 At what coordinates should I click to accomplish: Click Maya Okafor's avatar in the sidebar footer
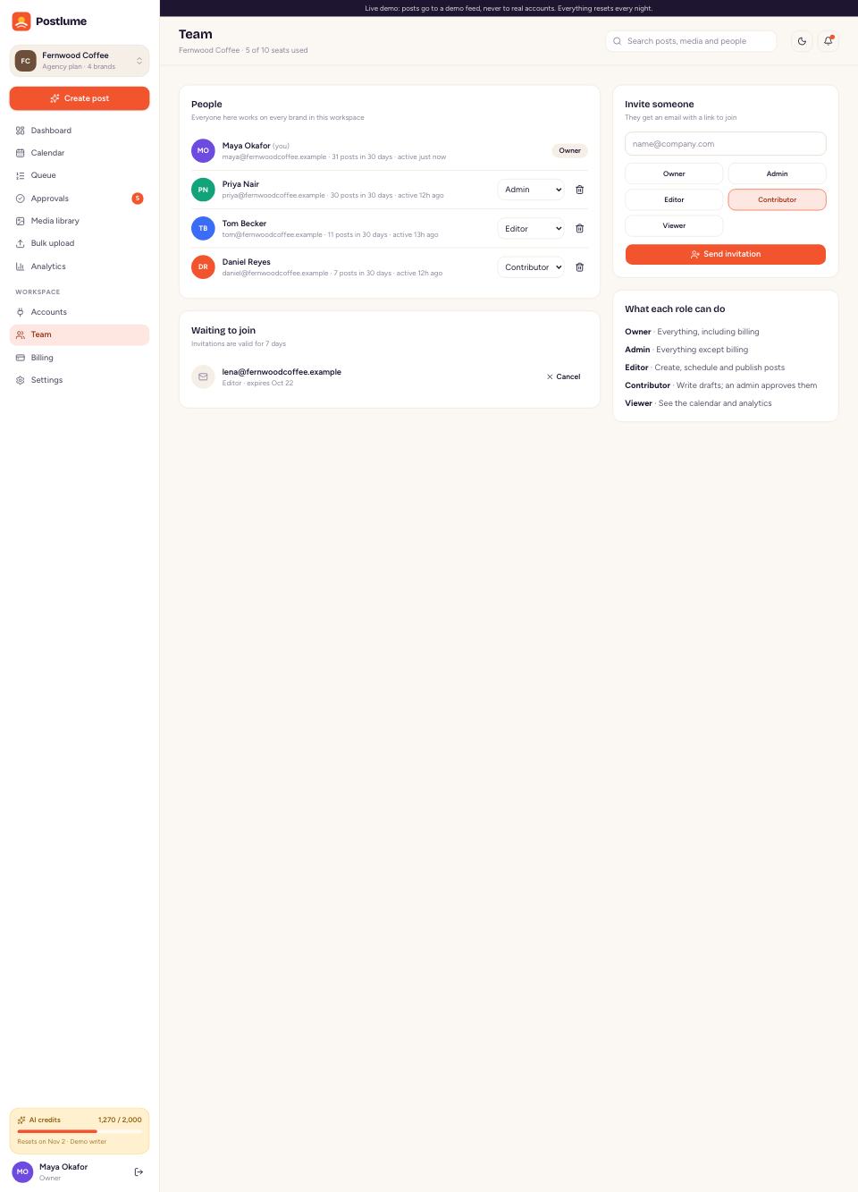(22, 1171)
